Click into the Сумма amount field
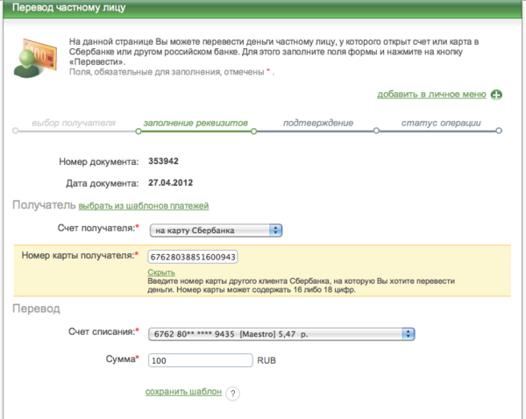Image resolution: width=526 pixels, height=419 pixels. [x=199, y=360]
